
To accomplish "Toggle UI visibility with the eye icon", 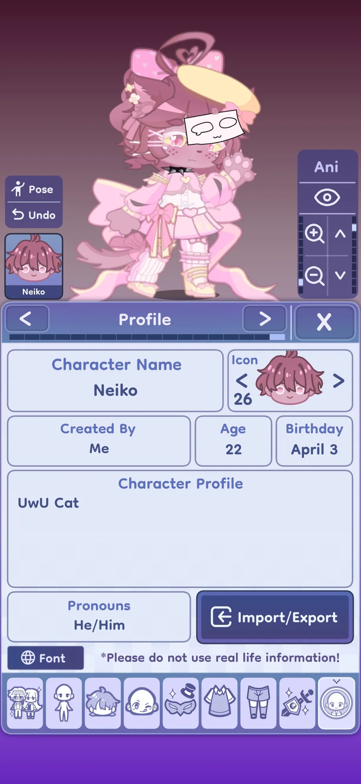I will click(x=327, y=197).
